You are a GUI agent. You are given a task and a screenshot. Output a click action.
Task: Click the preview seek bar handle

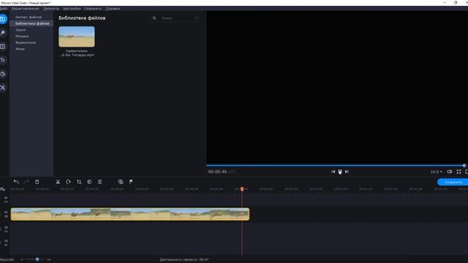[464, 166]
